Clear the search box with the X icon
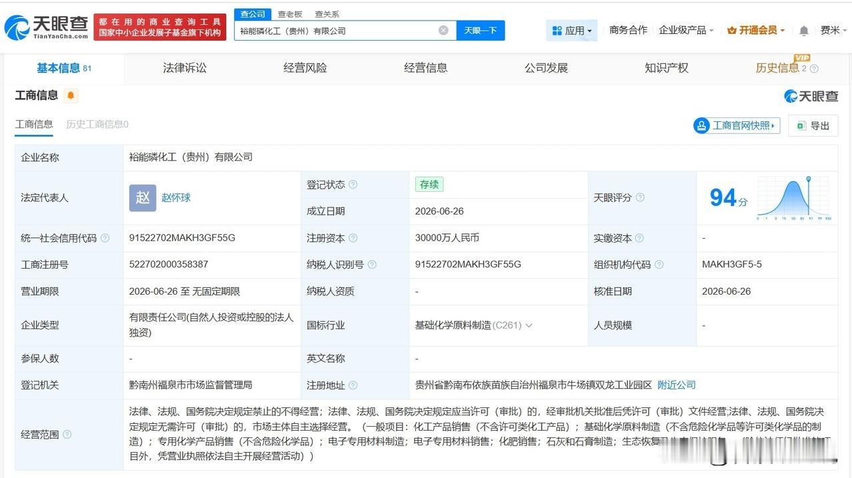The image size is (852, 478). (443, 30)
